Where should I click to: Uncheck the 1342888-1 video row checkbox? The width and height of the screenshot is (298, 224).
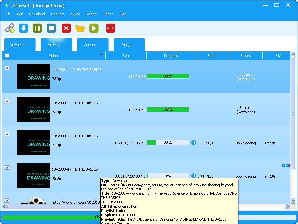point(7,68)
